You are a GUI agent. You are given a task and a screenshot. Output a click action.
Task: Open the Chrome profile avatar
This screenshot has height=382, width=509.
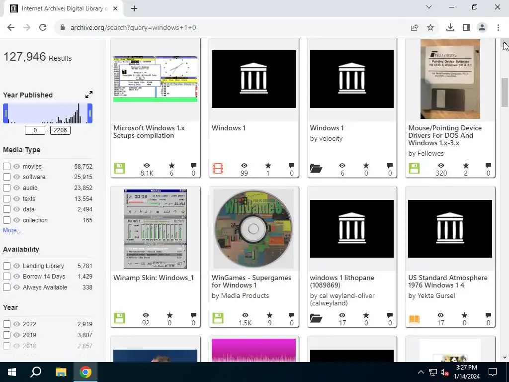pos(482,28)
